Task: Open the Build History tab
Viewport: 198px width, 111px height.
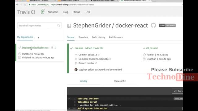Action: point(98,37)
